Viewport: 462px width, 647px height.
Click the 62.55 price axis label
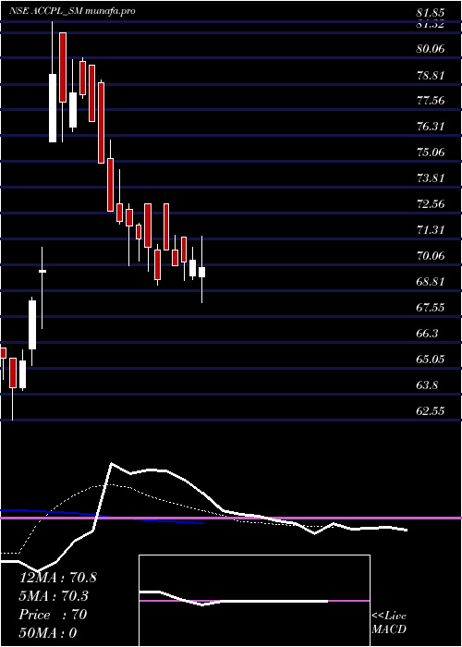[431, 411]
